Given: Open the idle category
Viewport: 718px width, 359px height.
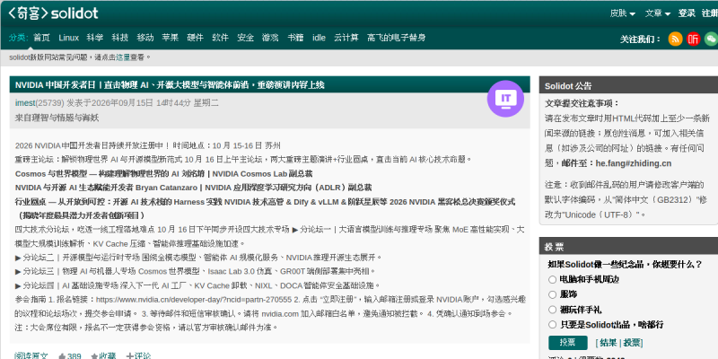Looking at the screenshot, I should (320, 38).
